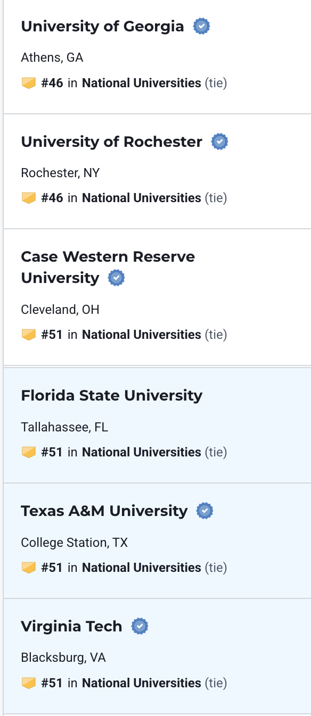This screenshot has width=311, height=716.
Task: Click ranking badge icon under Tallahassee, FL
Action: pyautogui.click(x=29, y=452)
